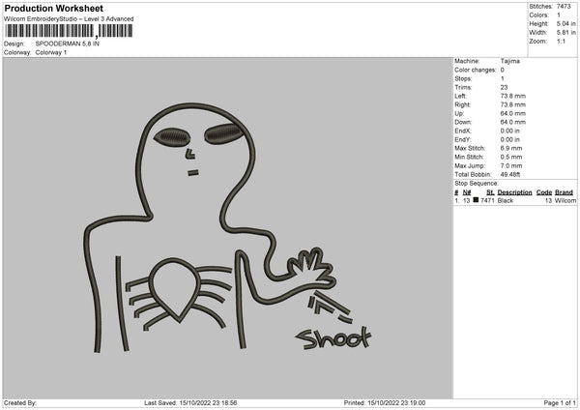The image size is (580, 410).
Task: Click the barcode under the heading
Action: tap(69, 31)
